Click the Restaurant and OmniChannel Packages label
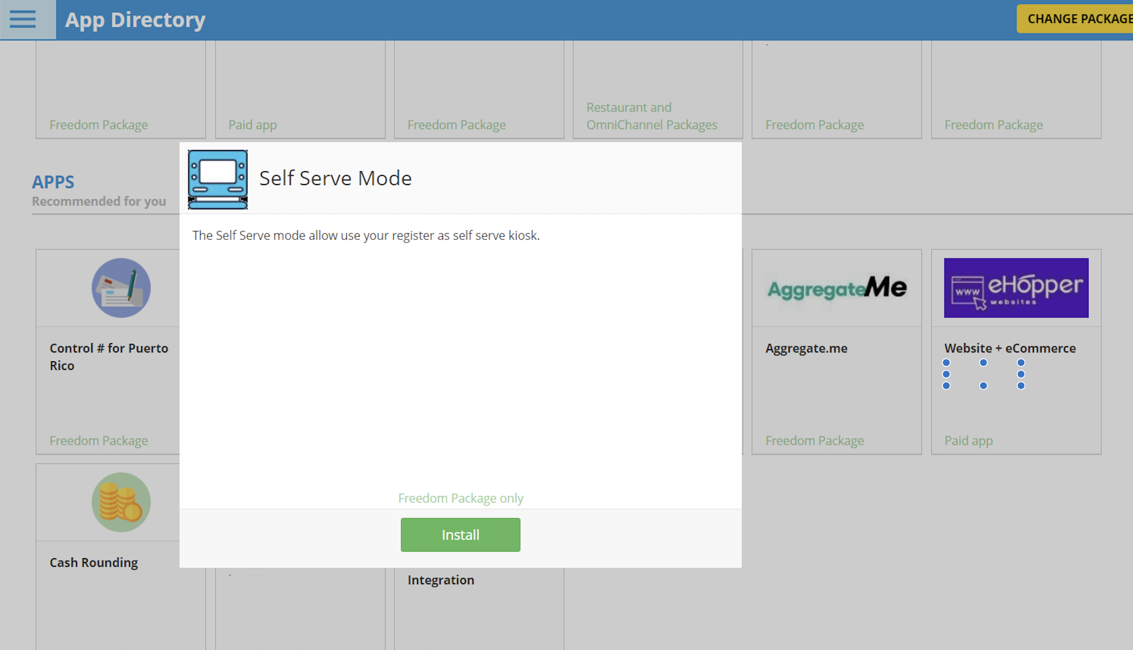The width and height of the screenshot is (1133, 650). click(652, 116)
